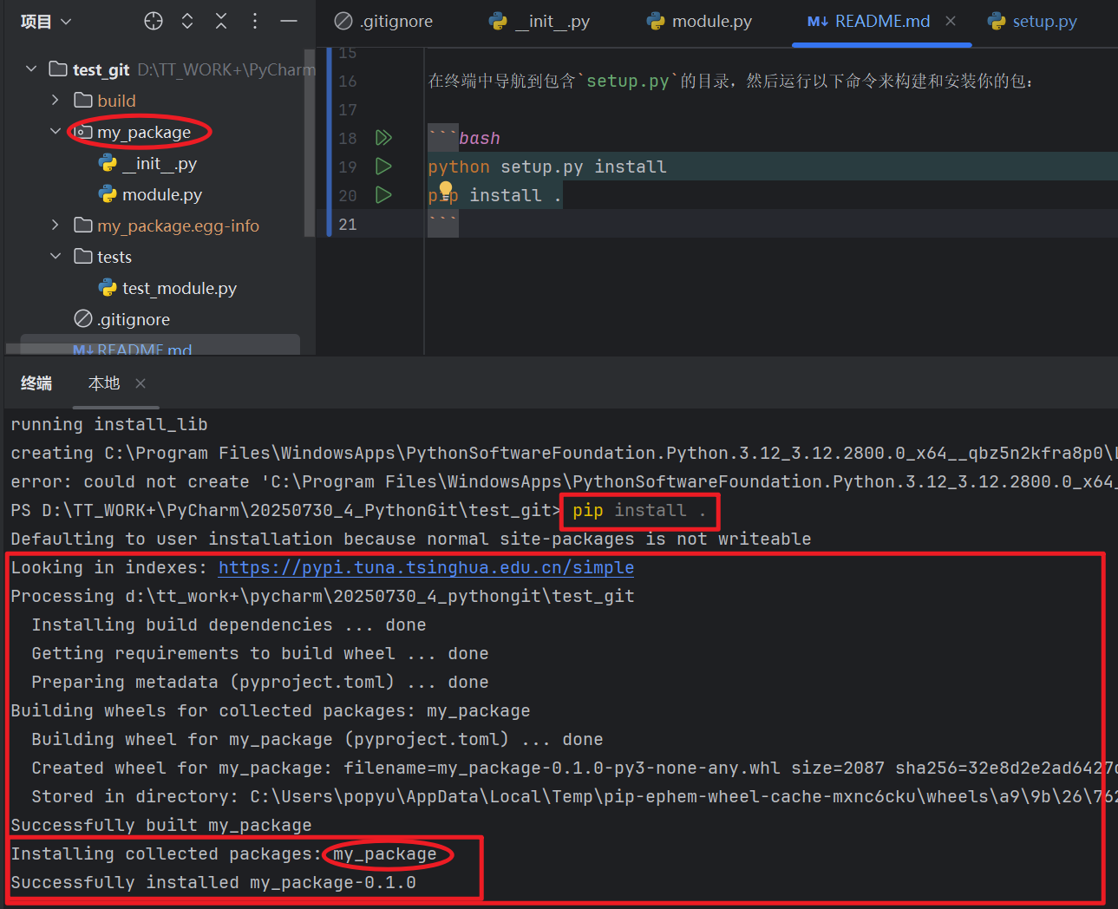
Task: Click the folder icon beside tests
Action: (x=83, y=256)
